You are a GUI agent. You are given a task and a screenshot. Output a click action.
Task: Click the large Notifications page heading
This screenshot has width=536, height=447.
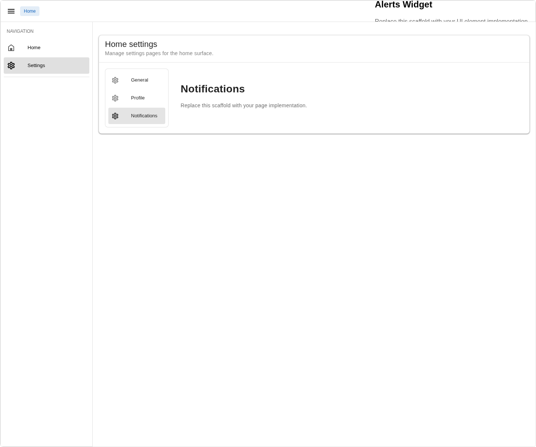click(x=213, y=89)
